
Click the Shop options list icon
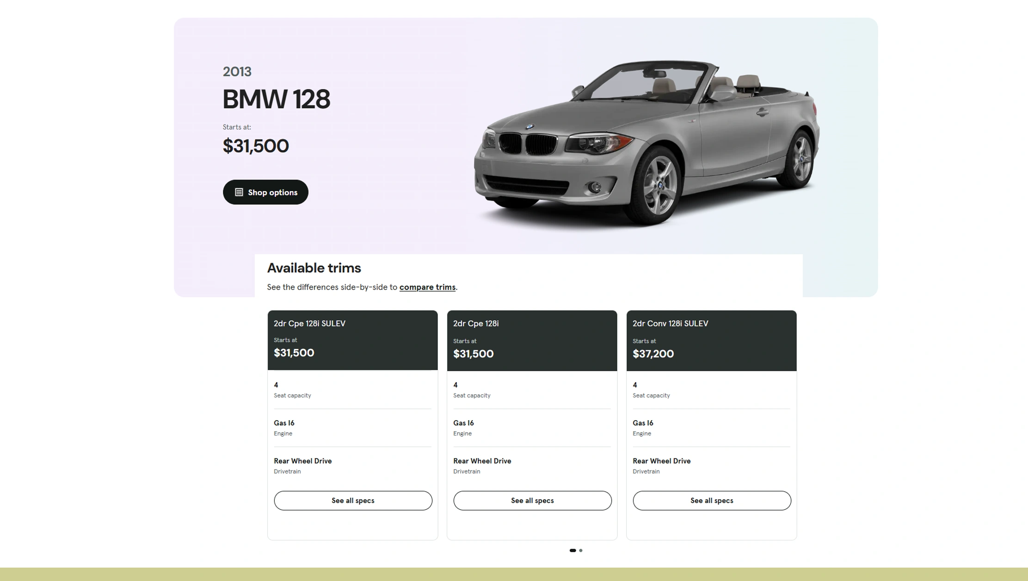coord(239,192)
